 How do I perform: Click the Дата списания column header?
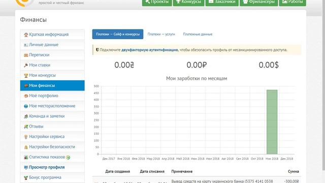pyautogui.click(x=152, y=171)
